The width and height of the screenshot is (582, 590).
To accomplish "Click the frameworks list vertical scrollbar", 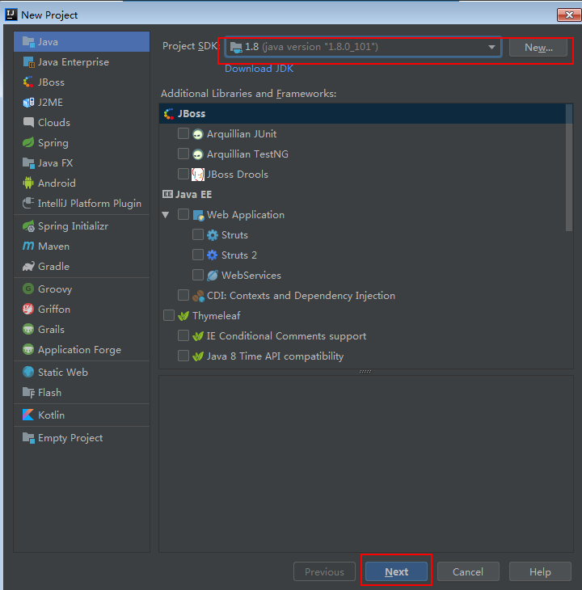I will (569, 167).
